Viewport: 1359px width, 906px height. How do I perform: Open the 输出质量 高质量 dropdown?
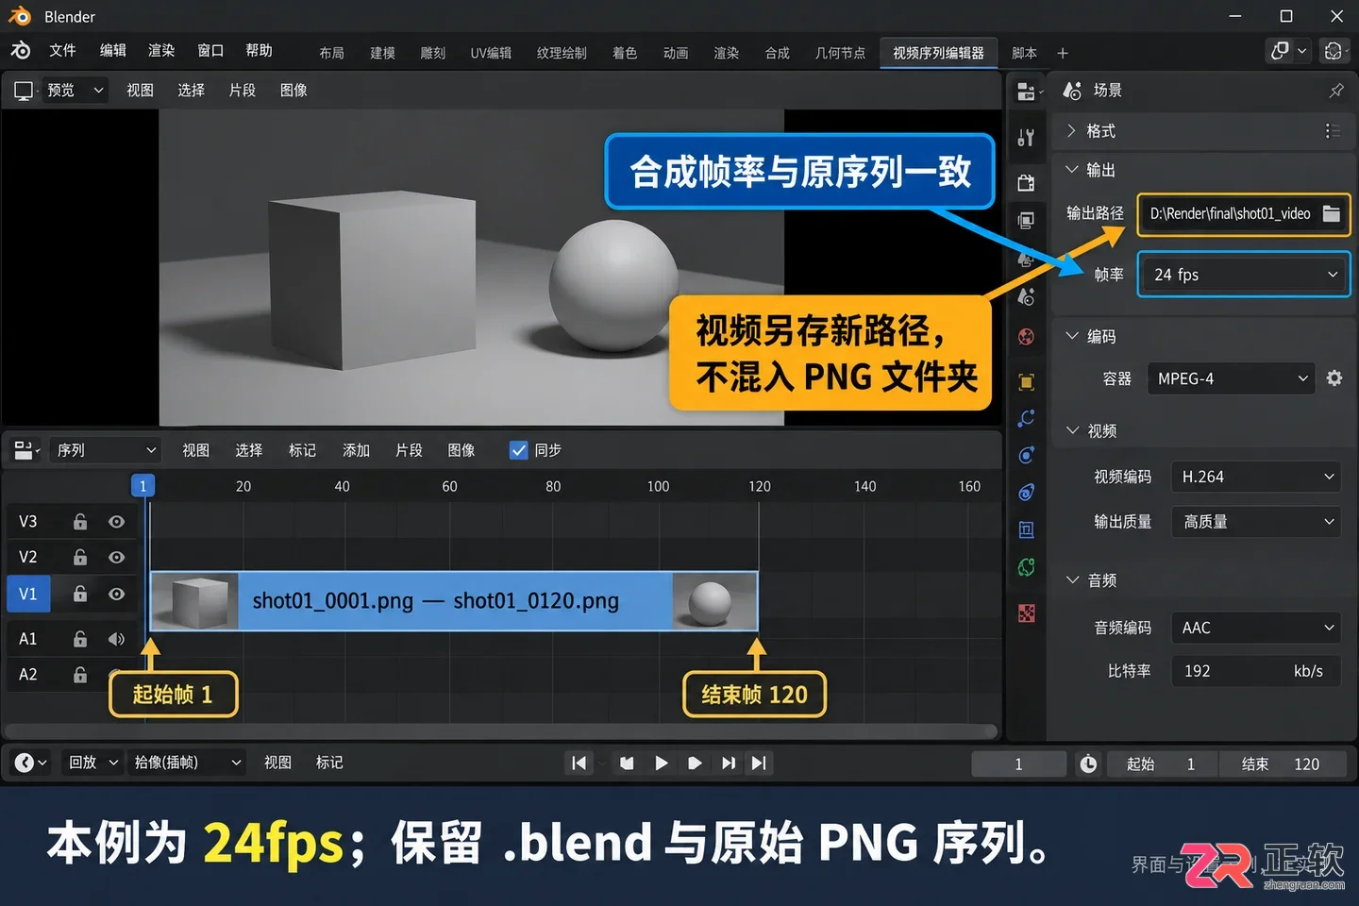(1256, 522)
